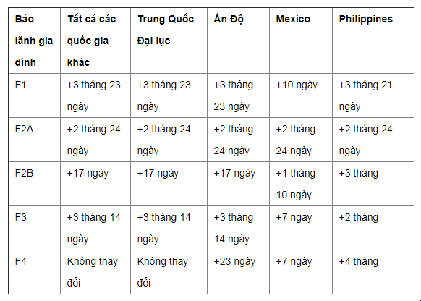Image resolution: width=421 pixels, height=301 pixels.
Task: Select 'Không thay đổi' under Trung Quốc Đại lục
Action: coord(169,272)
